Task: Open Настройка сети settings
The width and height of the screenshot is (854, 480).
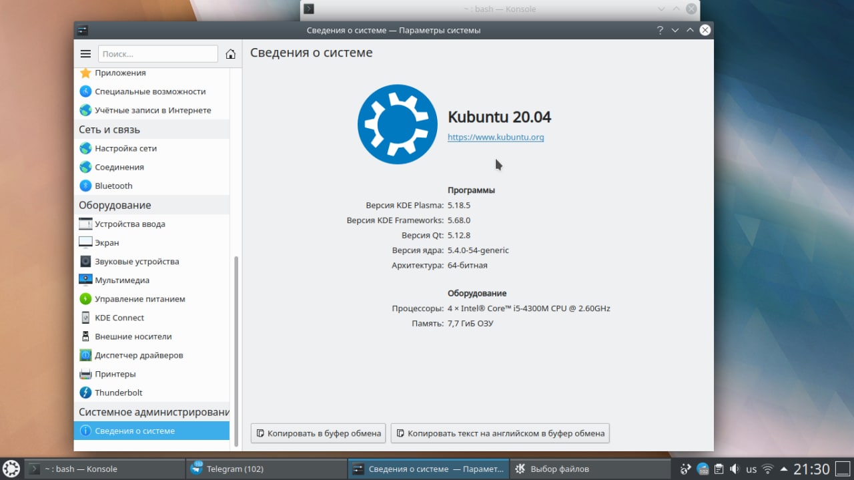Action: coord(151,148)
